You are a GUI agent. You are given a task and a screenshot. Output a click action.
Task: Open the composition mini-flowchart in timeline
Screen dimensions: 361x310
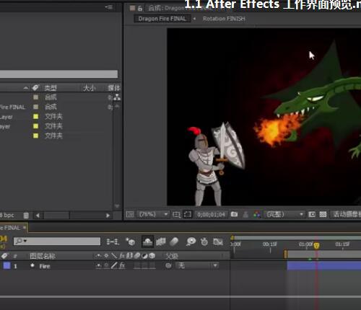coord(113,242)
